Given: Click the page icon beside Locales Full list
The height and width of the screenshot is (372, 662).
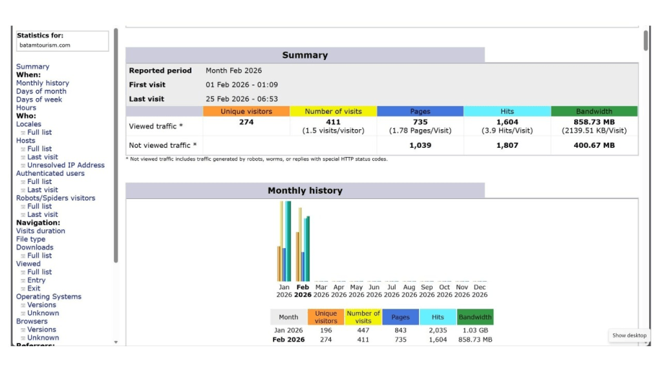Looking at the screenshot, I should click(x=23, y=132).
